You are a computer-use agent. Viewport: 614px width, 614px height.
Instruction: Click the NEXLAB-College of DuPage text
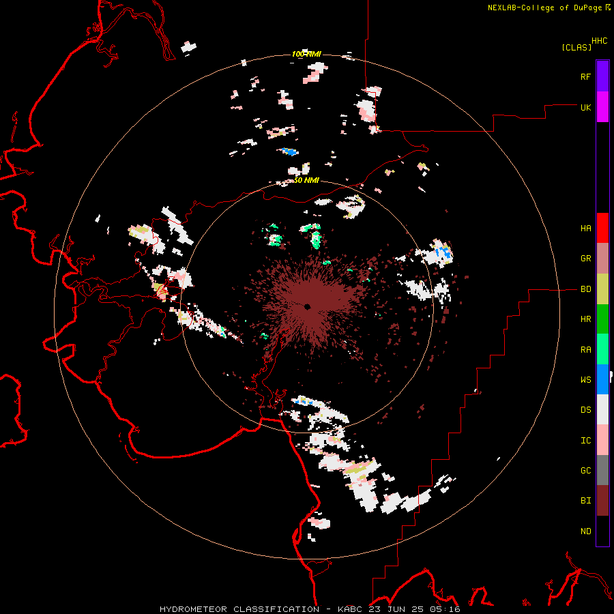(544, 8)
